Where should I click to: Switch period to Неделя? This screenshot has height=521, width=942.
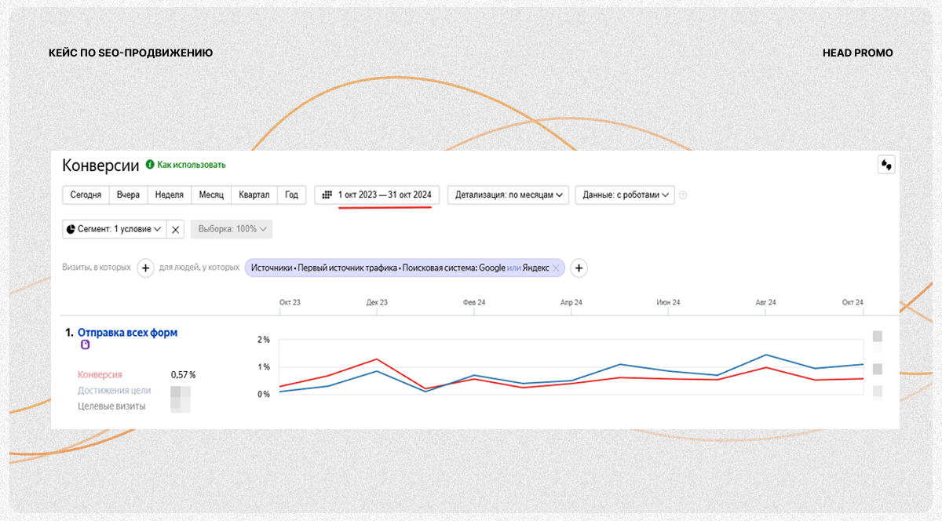tap(170, 195)
